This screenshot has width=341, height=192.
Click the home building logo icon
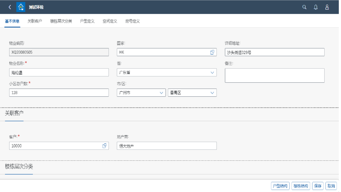pos(21,7)
